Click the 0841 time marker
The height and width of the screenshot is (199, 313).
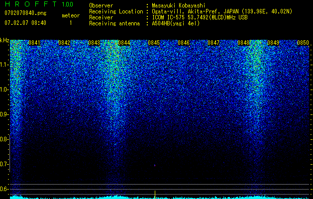(x=34, y=43)
